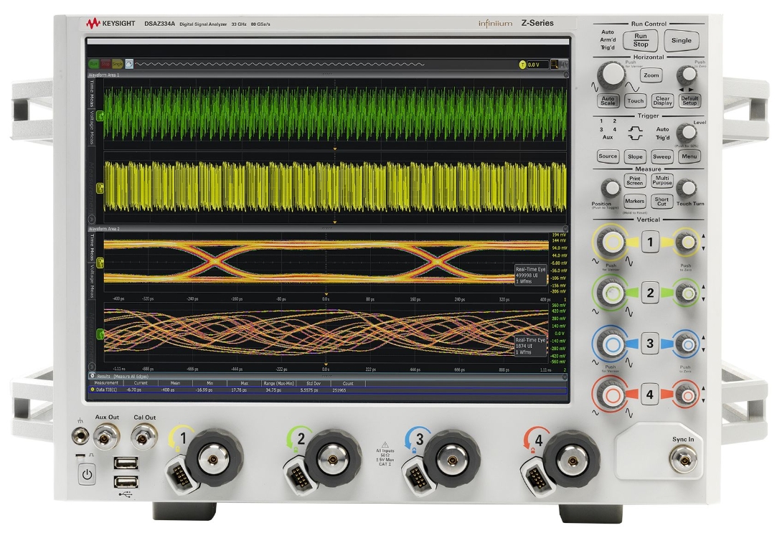
Task: Click the green Run icon in the toolbar
Action: (x=93, y=64)
